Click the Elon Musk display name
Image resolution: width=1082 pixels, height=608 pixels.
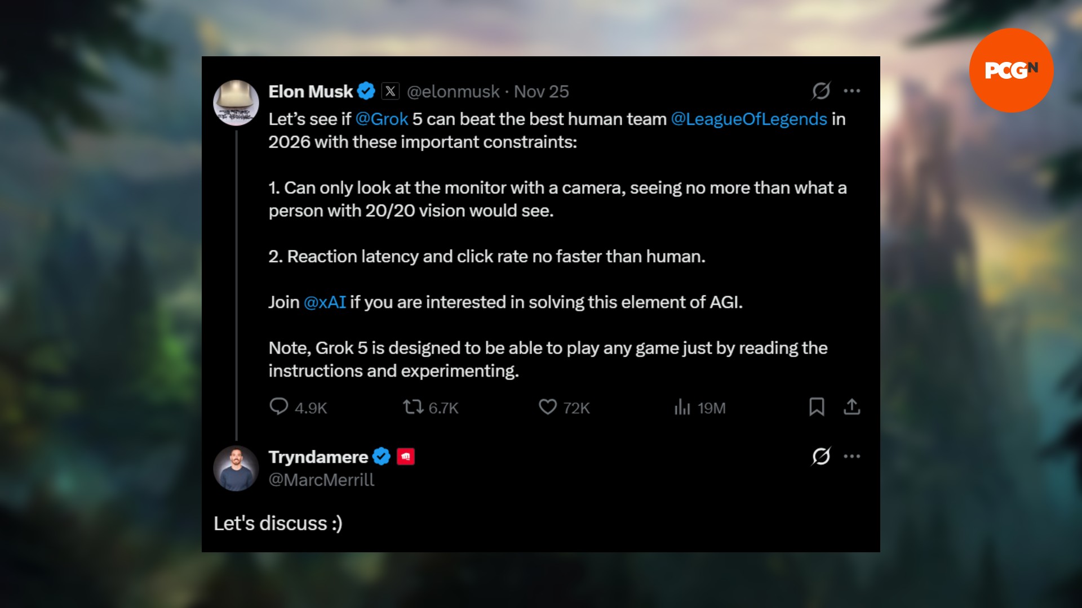click(311, 91)
